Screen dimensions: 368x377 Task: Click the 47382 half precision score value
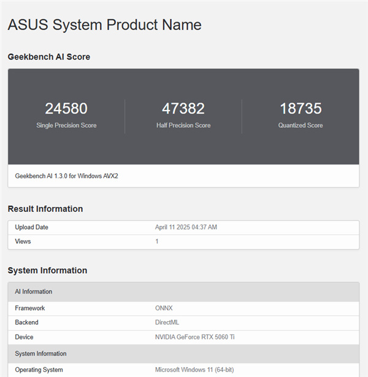(183, 109)
